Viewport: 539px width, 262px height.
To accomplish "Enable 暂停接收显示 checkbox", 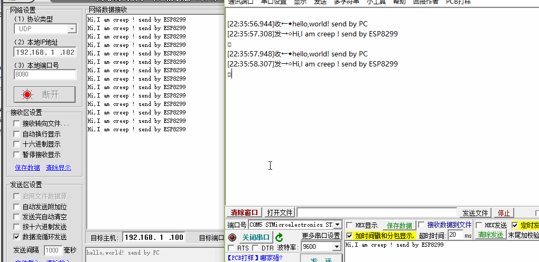I will click(16, 154).
